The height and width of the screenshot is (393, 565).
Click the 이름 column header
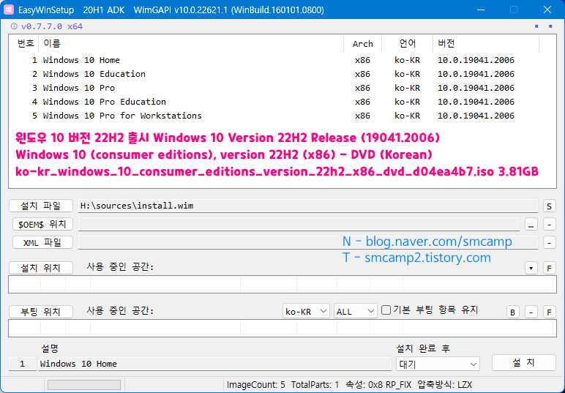tap(191, 44)
